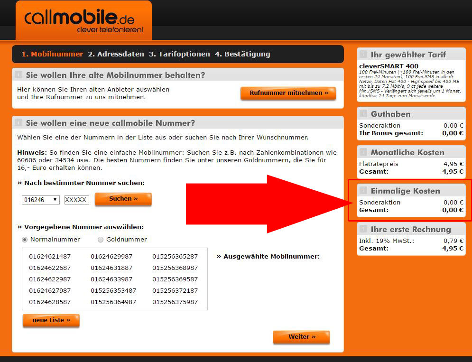472x362 pixels.
Task: Click the neue Liste button
Action: click(x=51, y=320)
